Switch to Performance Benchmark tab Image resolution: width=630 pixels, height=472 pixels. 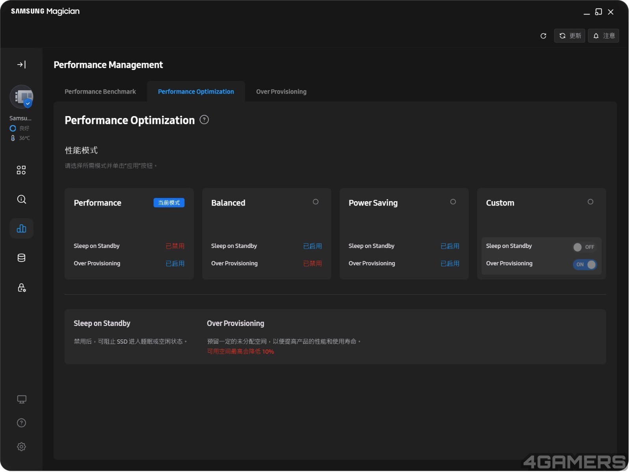point(100,92)
